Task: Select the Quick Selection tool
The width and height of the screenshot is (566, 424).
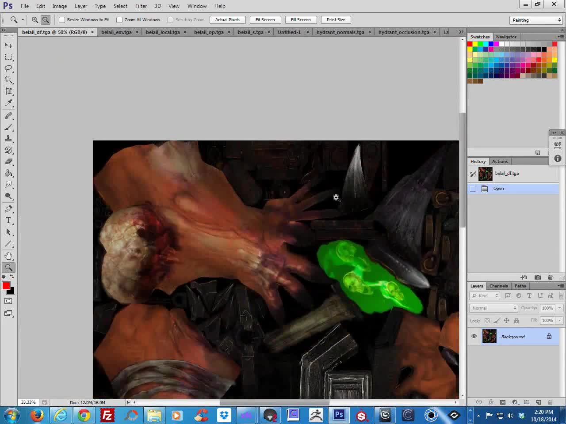Action: [x=8, y=80]
